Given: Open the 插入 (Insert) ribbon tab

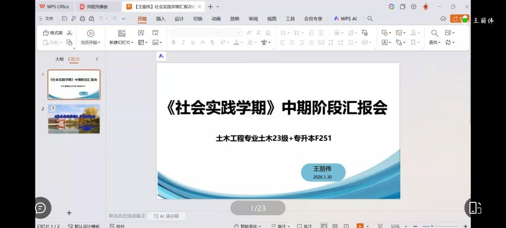Looking at the screenshot, I should click(x=161, y=19).
